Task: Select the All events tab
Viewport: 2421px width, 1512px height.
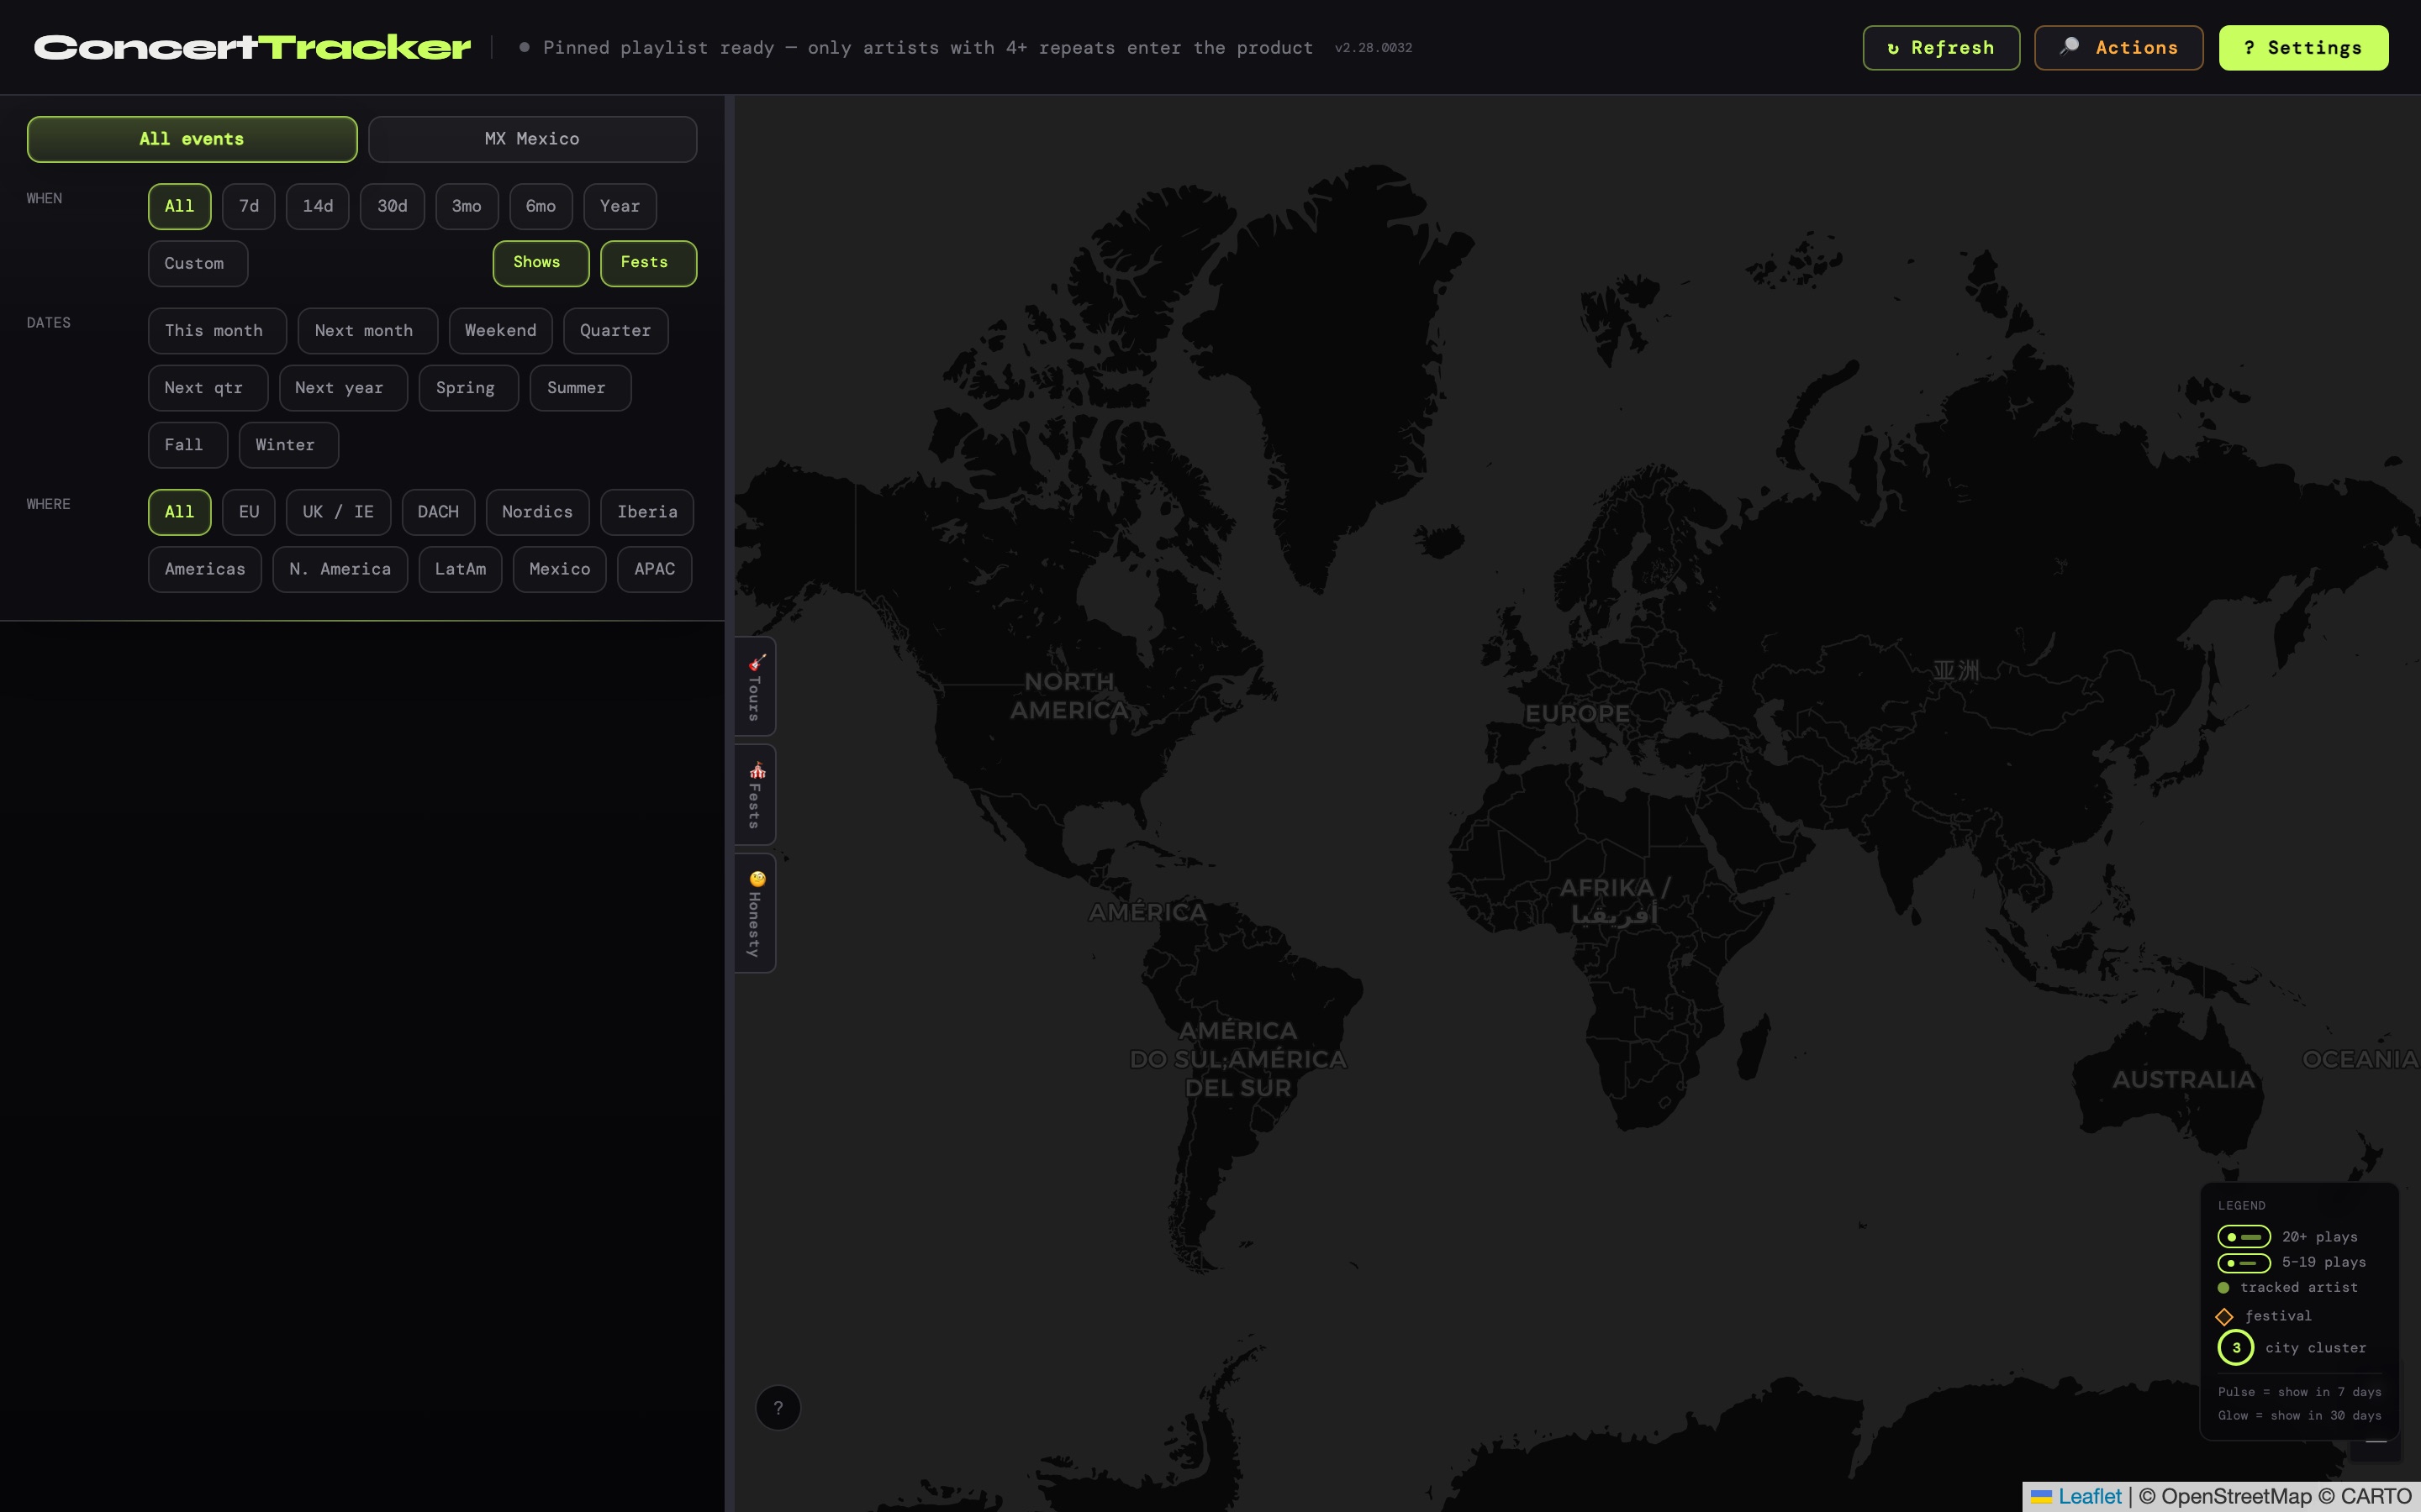Action: point(191,139)
